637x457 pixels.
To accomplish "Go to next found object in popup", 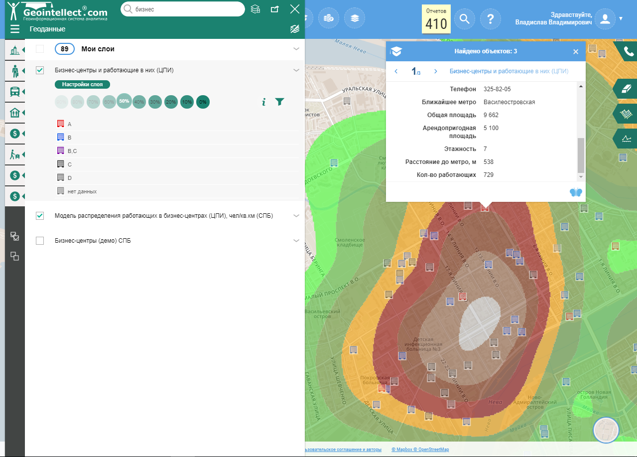I will [435, 71].
